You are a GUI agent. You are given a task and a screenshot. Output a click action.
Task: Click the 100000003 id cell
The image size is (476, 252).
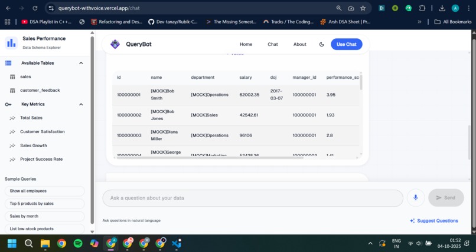[x=129, y=135]
